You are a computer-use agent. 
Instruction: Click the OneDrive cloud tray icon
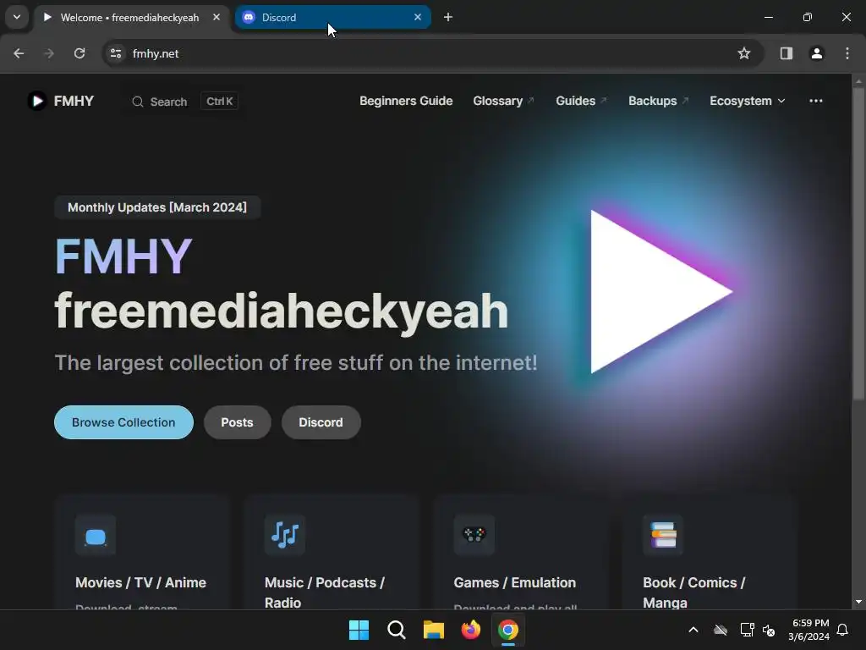pyautogui.click(x=721, y=630)
